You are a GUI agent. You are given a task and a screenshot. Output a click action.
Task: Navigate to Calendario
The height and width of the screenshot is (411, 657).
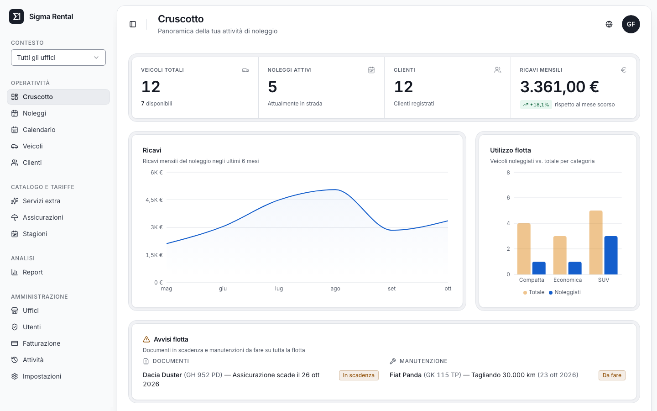point(58,130)
